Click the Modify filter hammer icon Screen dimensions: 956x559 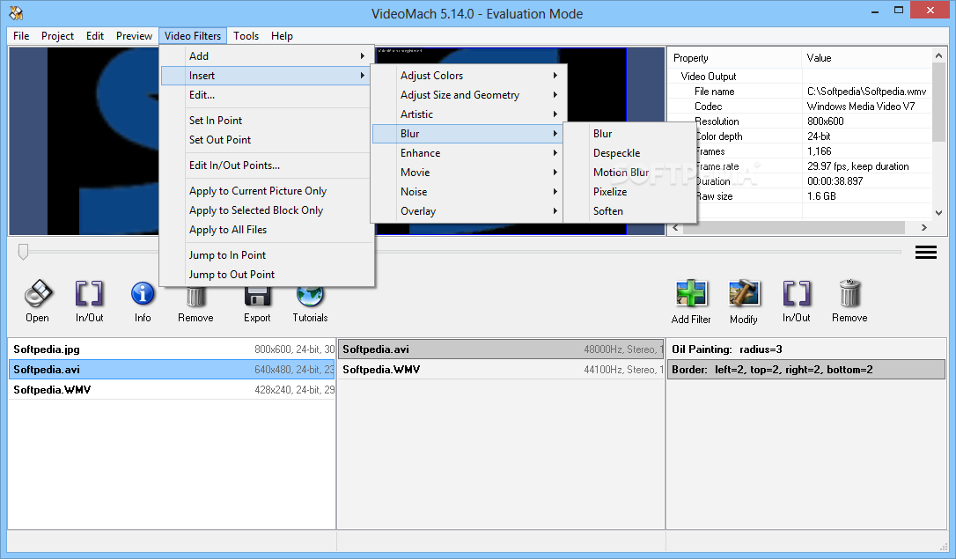(744, 294)
